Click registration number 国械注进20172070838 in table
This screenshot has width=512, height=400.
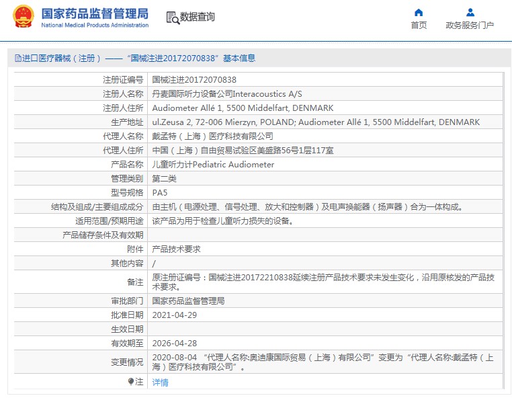pyautogui.click(x=194, y=79)
